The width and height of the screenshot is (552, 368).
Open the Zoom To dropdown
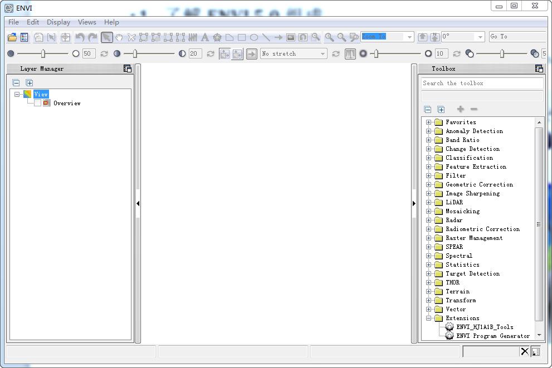pyautogui.click(x=409, y=37)
